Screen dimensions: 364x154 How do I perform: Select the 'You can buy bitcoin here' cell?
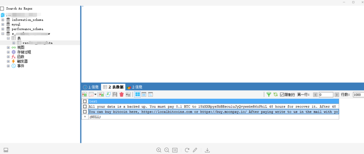click(x=214, y=112)
